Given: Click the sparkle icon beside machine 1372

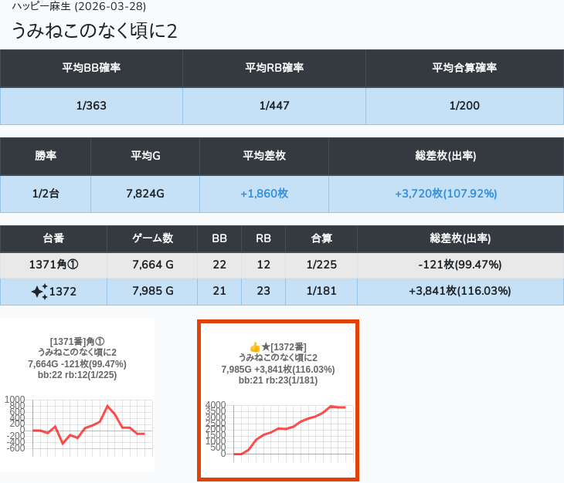Looking at the screenshot, I should pos(39,291).
